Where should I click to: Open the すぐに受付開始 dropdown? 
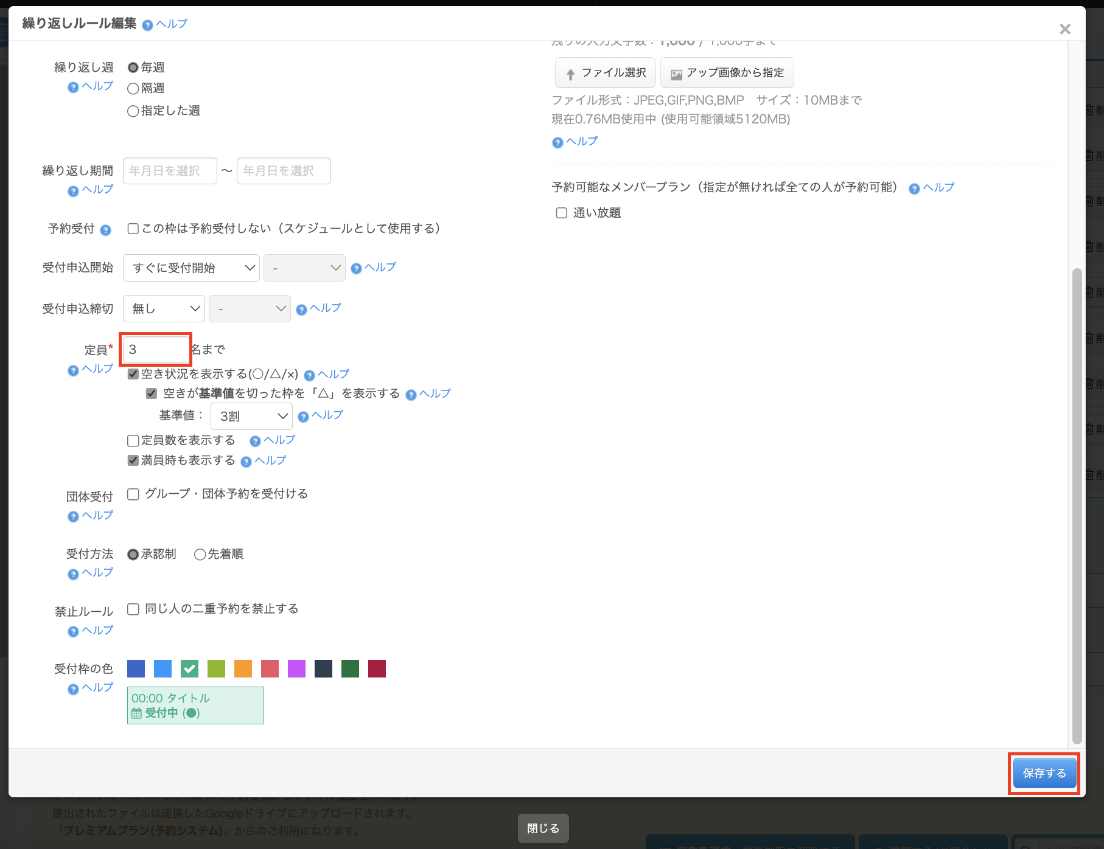pyautogui.click(x=191, y=268)
